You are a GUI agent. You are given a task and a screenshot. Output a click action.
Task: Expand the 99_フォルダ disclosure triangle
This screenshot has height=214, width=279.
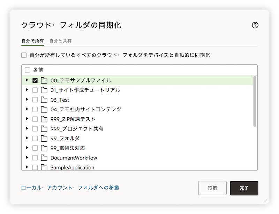pos(27,138)
